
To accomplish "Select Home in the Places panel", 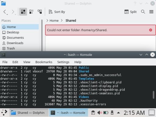I will (x=20, y=27).
